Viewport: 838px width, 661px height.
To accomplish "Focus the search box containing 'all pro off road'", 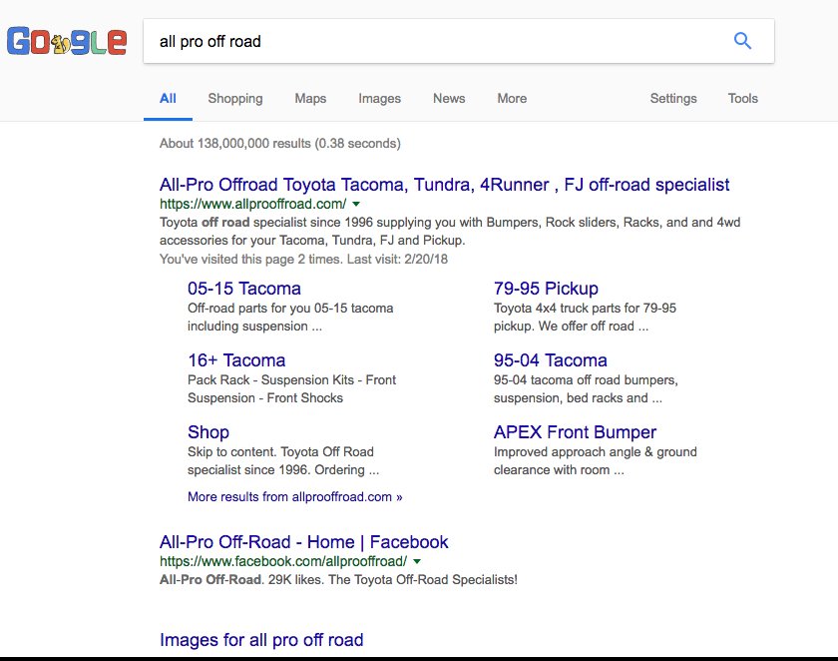I will 459,41.
